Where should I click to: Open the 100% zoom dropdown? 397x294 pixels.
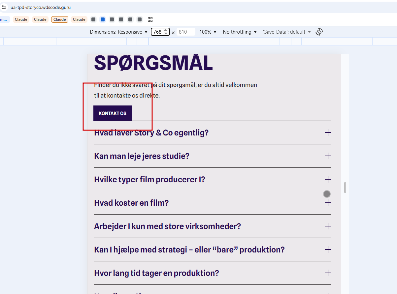coord(208,32)
